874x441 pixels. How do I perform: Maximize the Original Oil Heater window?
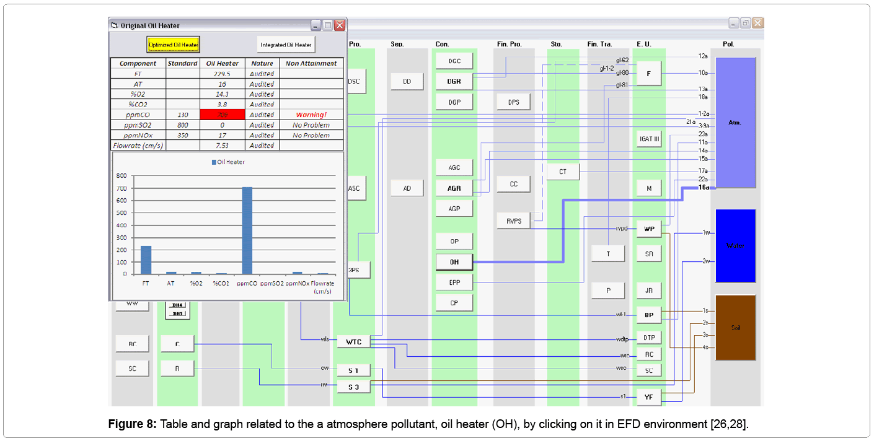(x=328, y=25)
